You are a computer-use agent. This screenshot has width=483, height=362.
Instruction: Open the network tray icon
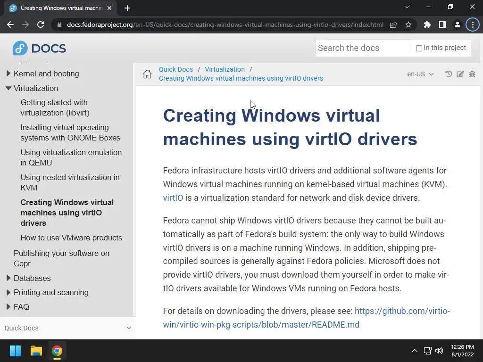[427, 351]
